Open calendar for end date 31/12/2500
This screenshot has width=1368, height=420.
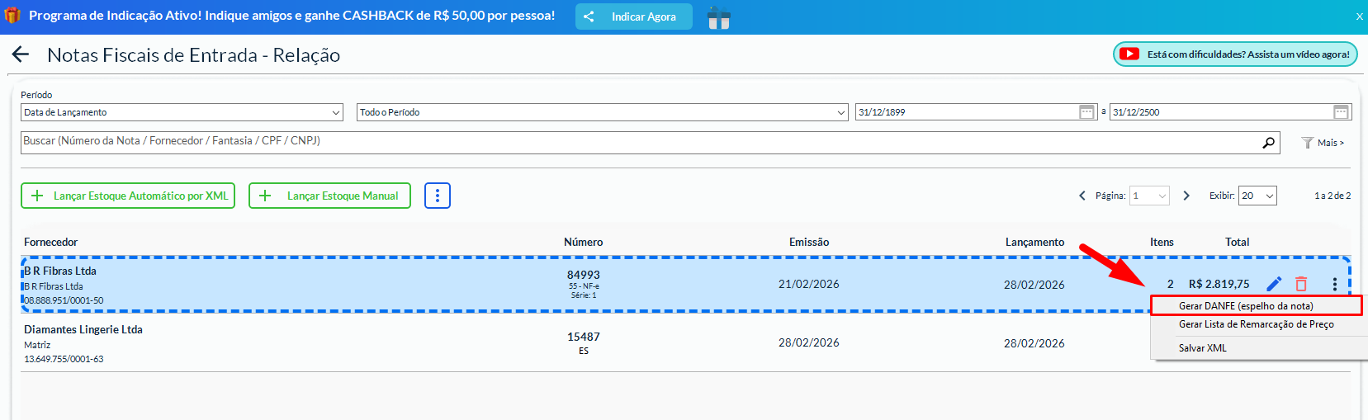(1341, 112)
